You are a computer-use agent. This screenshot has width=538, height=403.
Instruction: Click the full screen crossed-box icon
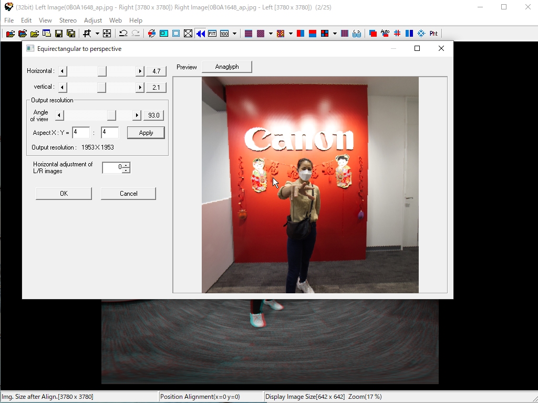(188, 33)
